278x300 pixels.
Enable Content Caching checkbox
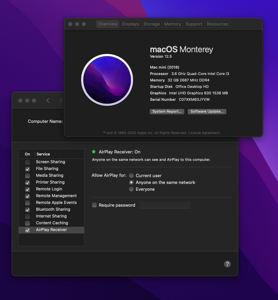[27, 223]
